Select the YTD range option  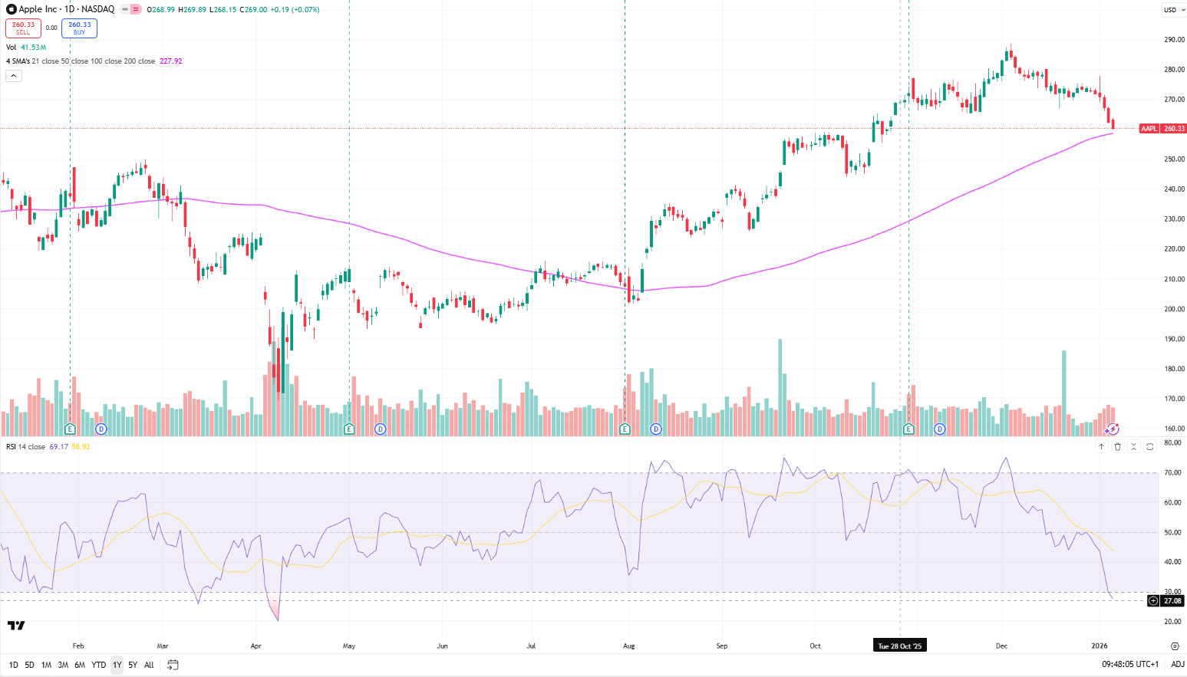tap(98, 665)
